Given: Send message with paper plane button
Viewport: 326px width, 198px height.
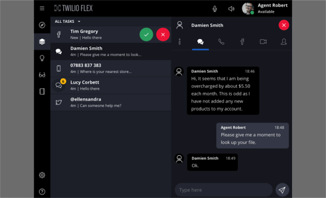Looking at the screenshot, I should 282,190.
